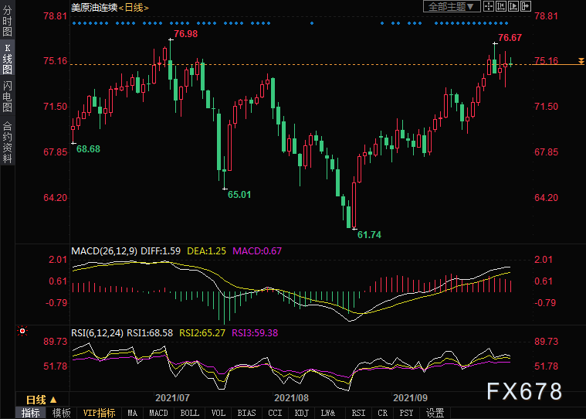Choose the MA indicator button
586x419 pixels.
click(132, 413)
